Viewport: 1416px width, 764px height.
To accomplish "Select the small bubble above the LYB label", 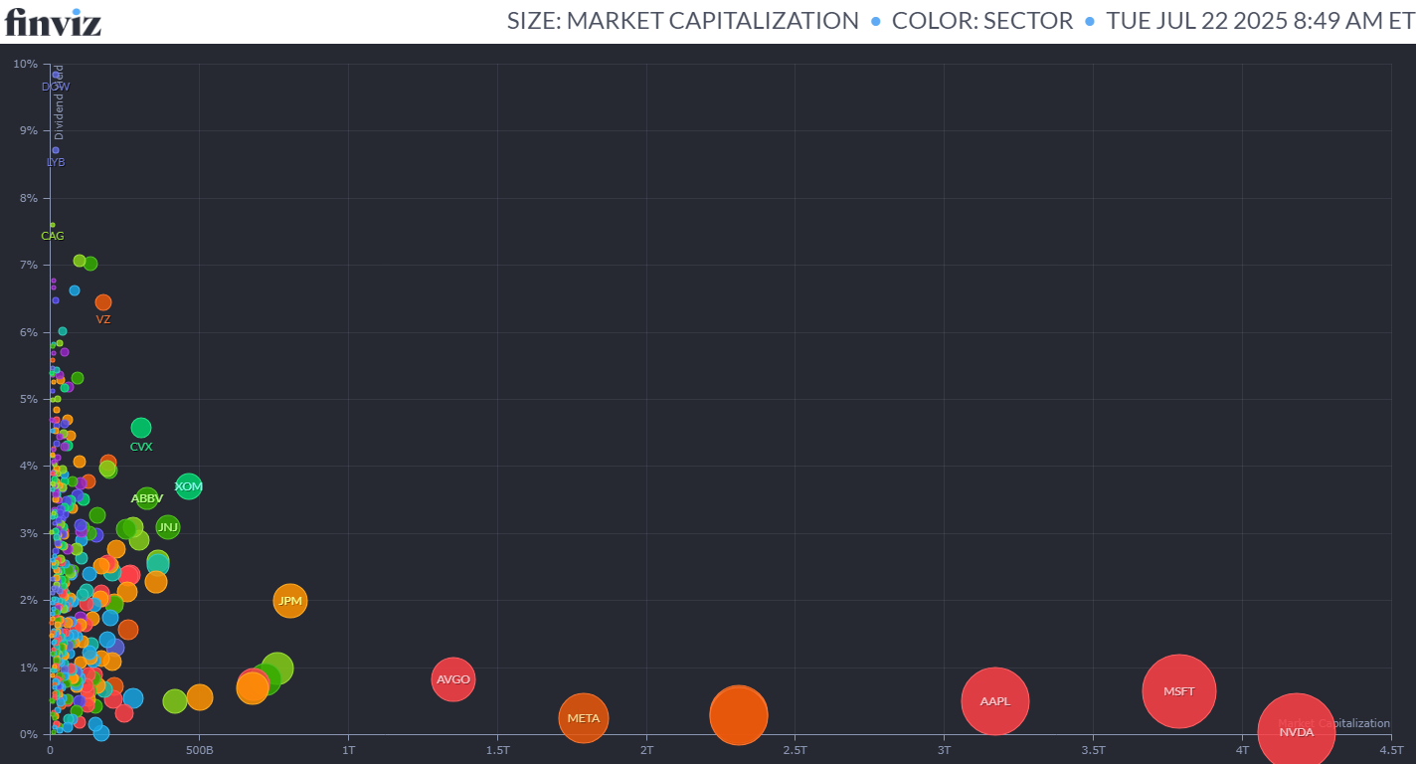I will pyautogui.click(x=56, y=150).
